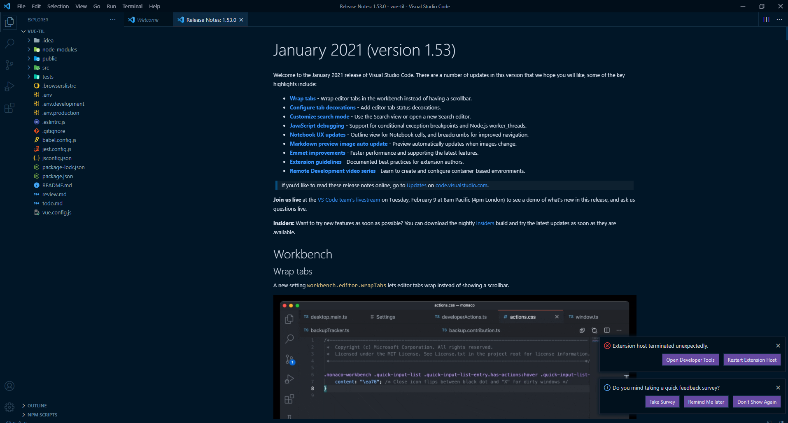This screenshot has height=423, width=788.
Task: Expand the NPM SCRIPTS section
Action: coord(42,415)
